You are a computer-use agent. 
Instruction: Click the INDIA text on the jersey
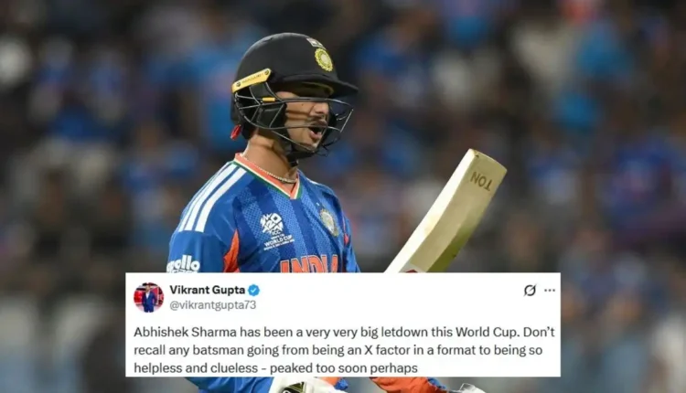(309, 264)
